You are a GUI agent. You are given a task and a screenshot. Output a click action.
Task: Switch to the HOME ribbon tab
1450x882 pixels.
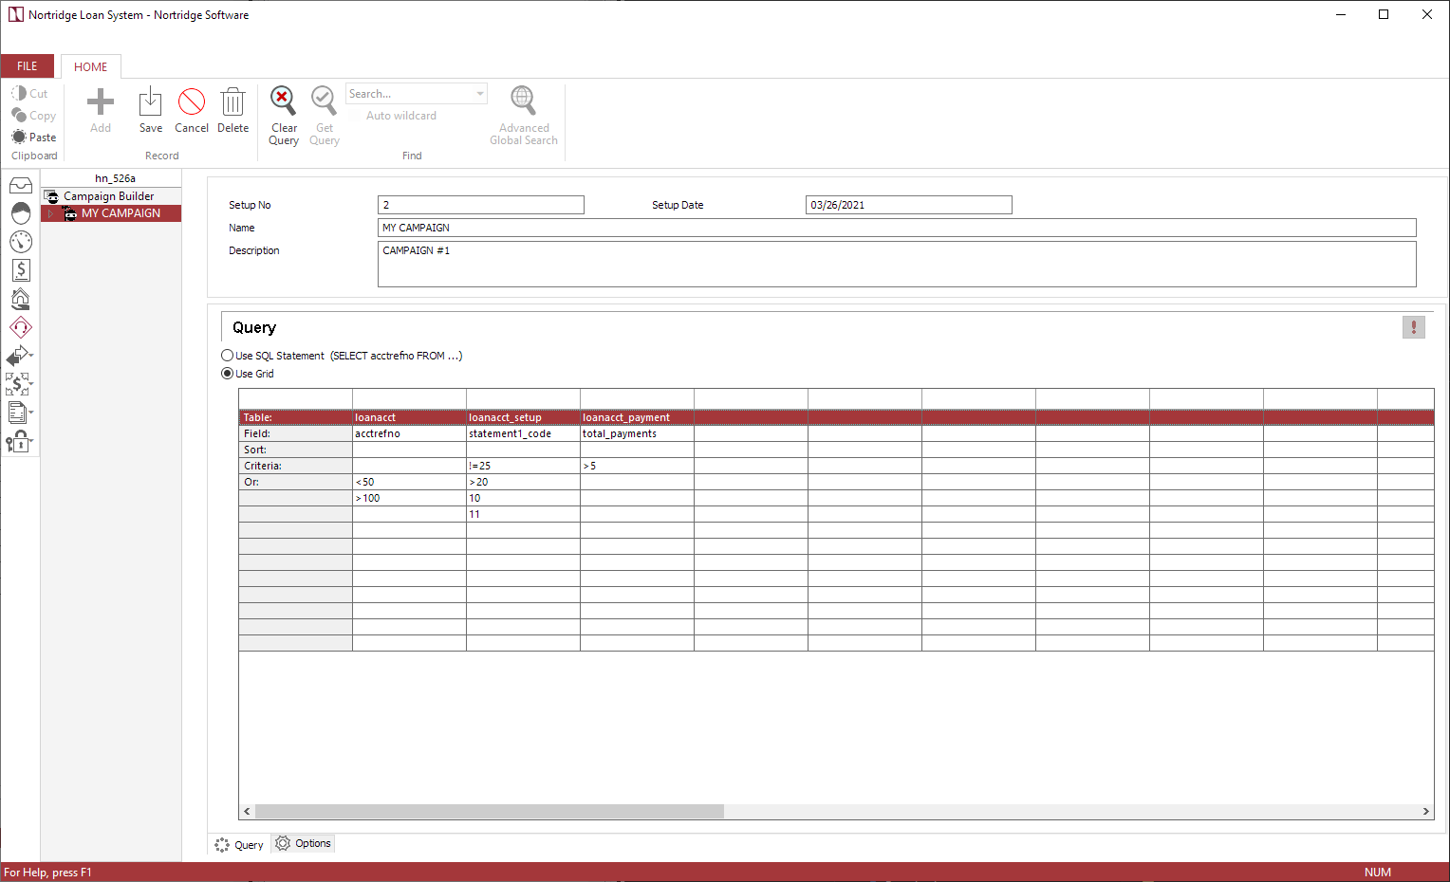tap(91, 67)
